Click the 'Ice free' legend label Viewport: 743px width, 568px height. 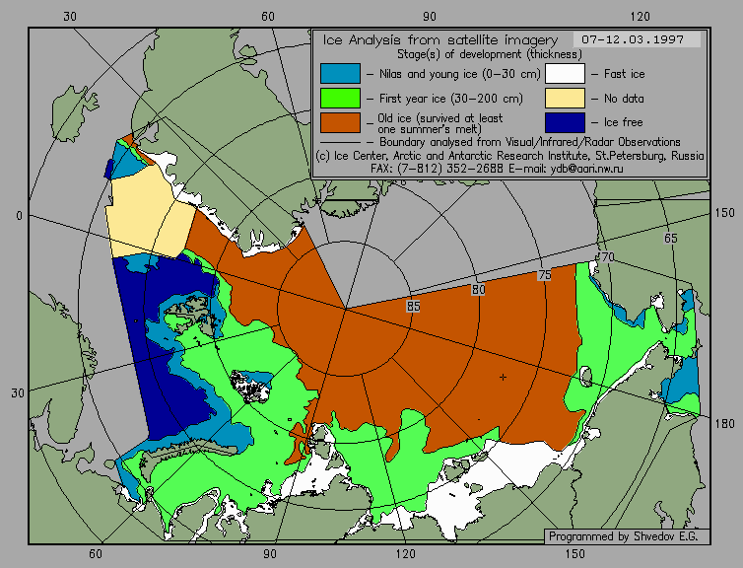(623, 122)
